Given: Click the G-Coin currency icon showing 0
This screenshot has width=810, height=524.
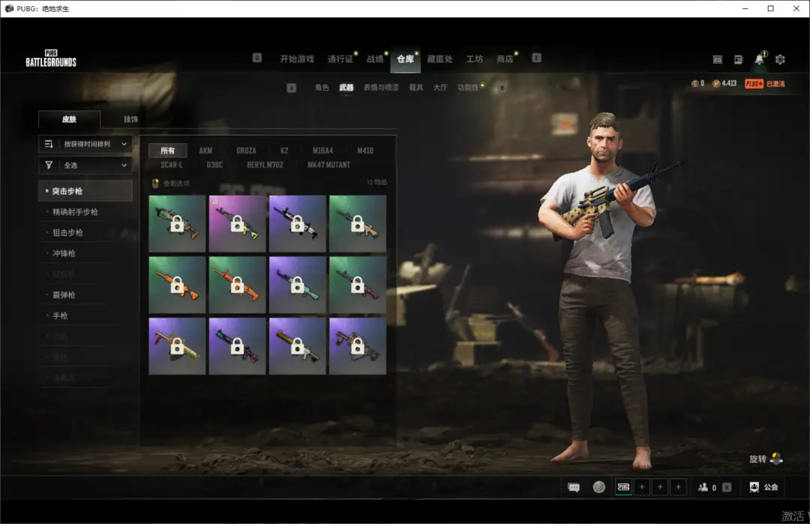Looking at the screenshot, I should [x=694, y=83].
